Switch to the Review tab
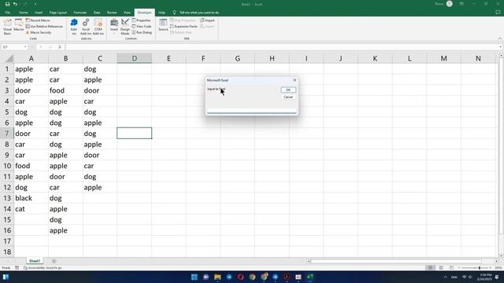 112,13
